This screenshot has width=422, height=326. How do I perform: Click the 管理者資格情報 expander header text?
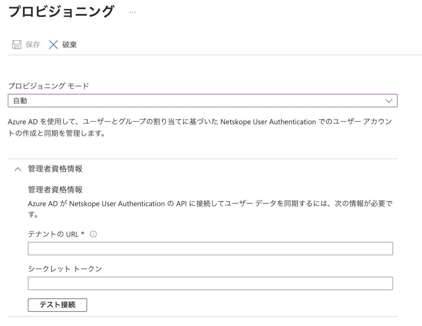(55, 169)
